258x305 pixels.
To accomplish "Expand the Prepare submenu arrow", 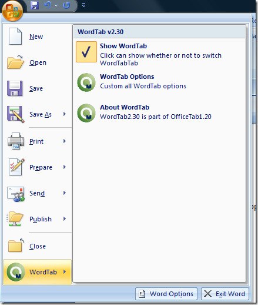I will [x=65, y=167].
